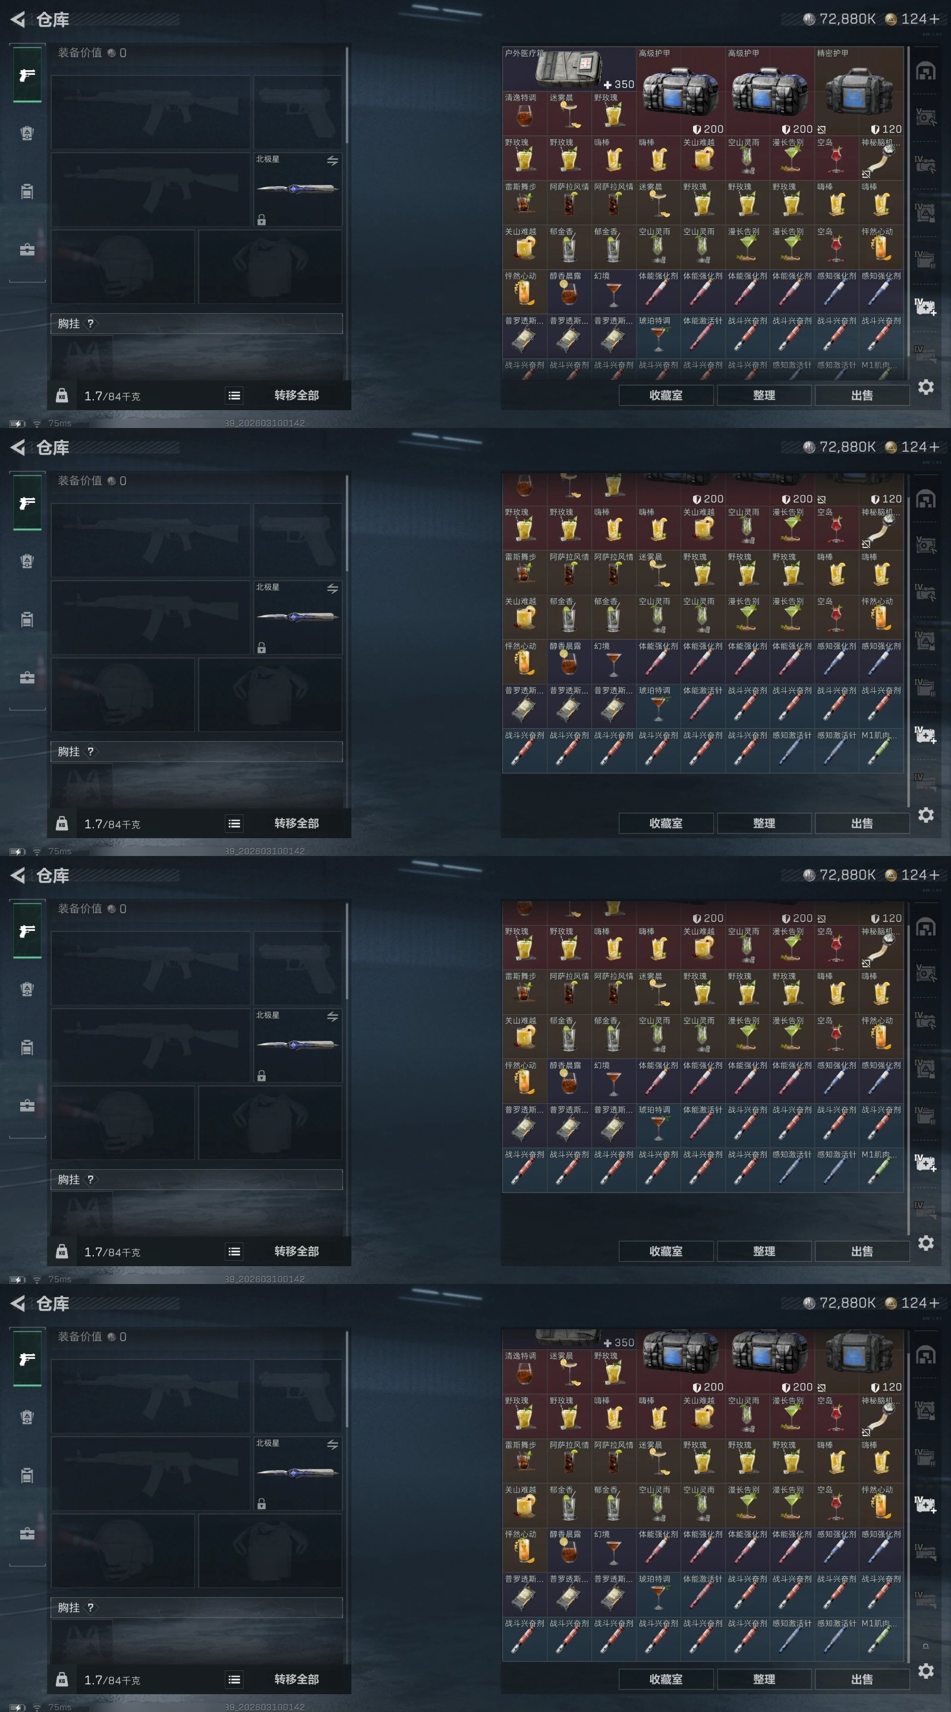Click the 出售 sell button in topmost screen
Image resolution: width=951 pixels, height=1712 pixels.
click(862, 395)
